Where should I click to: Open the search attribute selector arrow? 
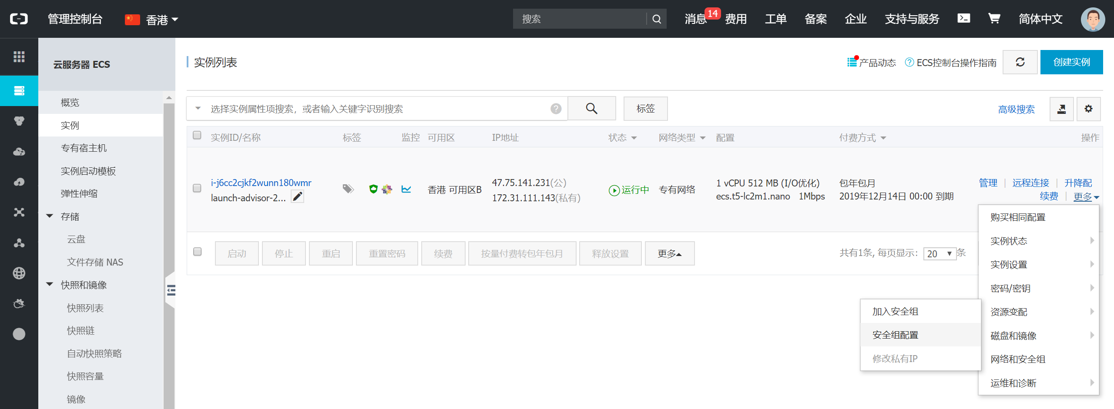tap(198, 108)
